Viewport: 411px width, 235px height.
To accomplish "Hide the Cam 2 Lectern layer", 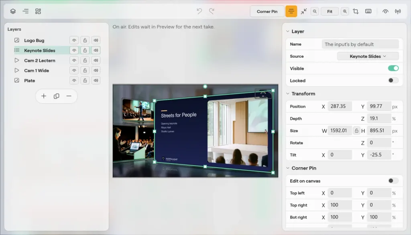I will (x=74, y=61).
